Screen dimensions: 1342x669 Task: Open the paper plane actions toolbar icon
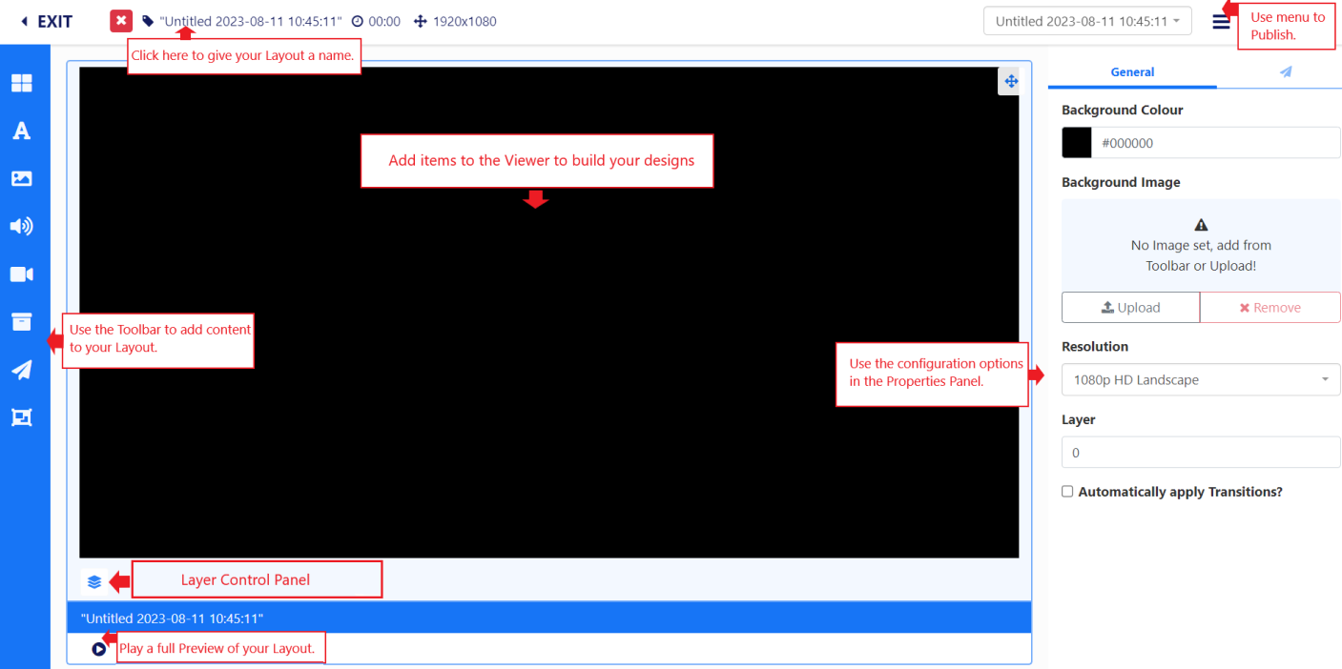click(x=21, y=370)
